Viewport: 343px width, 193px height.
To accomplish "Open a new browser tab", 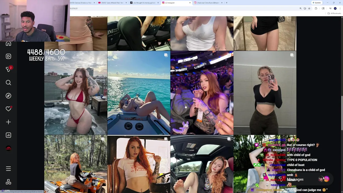I will pos(226,3).
